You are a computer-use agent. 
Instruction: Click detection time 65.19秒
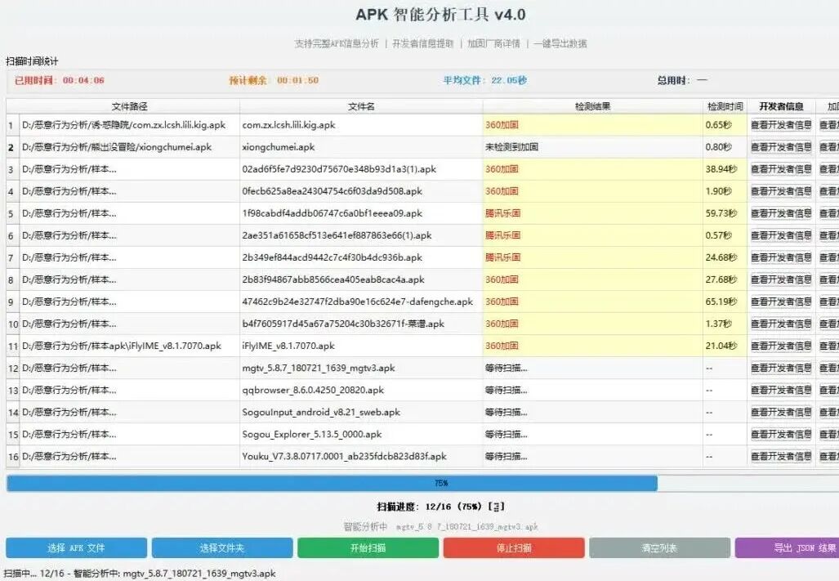tap(725, 302)
